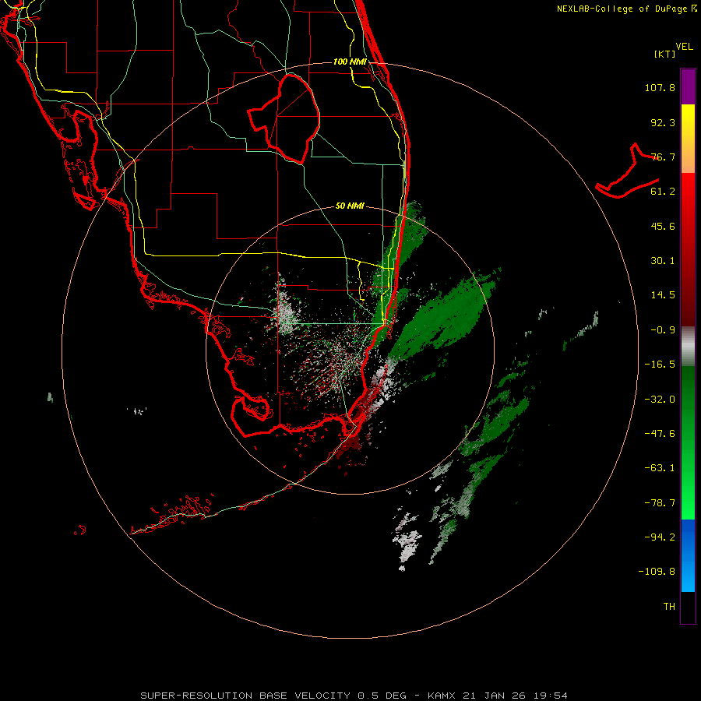
Task: Select the 30.1 legend value
Action: [663, 261]
